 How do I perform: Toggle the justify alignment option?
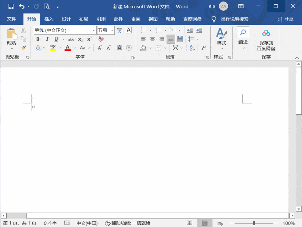point(170,39)
